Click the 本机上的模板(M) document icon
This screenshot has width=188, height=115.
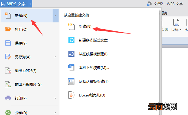[71, 68]
